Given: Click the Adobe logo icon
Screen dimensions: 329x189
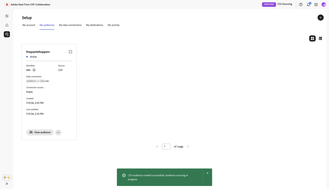Looking at the screenshot, I should [x=7, y=4].
